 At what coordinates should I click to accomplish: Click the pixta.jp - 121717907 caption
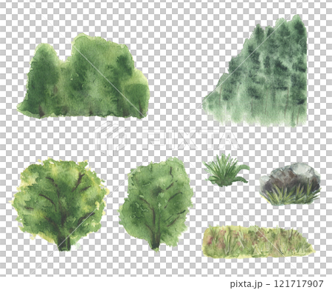(x=277, y=284)
